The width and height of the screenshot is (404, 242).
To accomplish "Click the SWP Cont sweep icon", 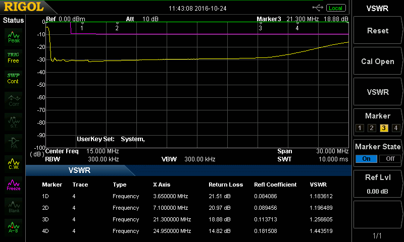I will tap(14, 78).
